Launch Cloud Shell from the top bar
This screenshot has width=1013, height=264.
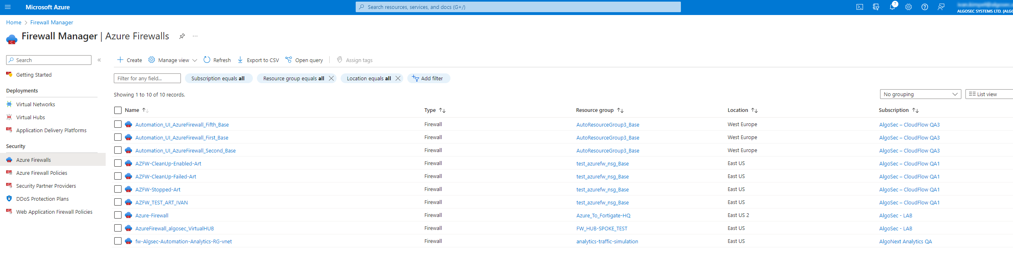860,7
